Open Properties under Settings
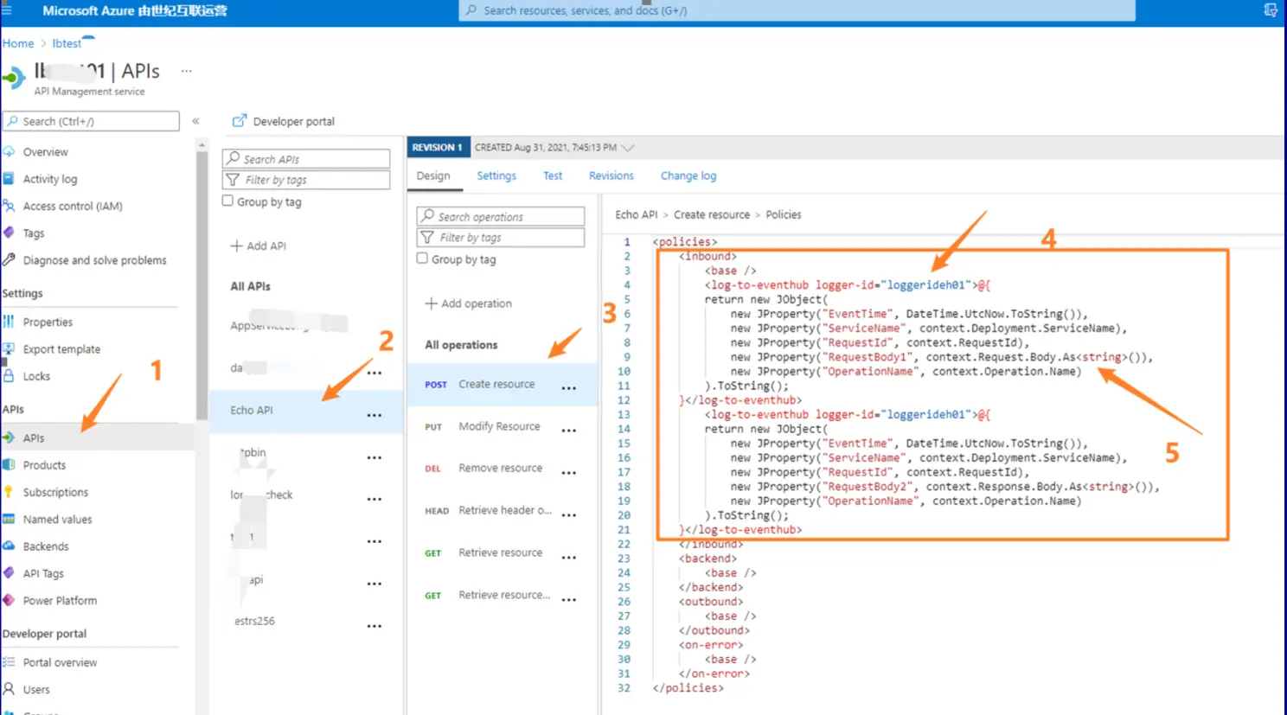 pos(48,322)
